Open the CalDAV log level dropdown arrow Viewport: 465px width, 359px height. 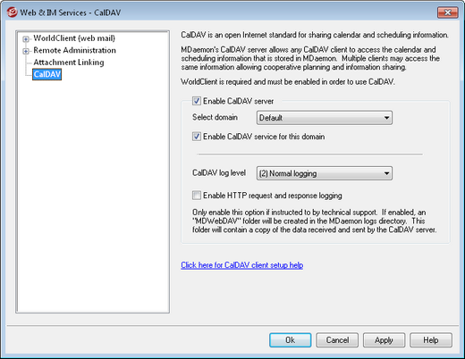(386, 173)
